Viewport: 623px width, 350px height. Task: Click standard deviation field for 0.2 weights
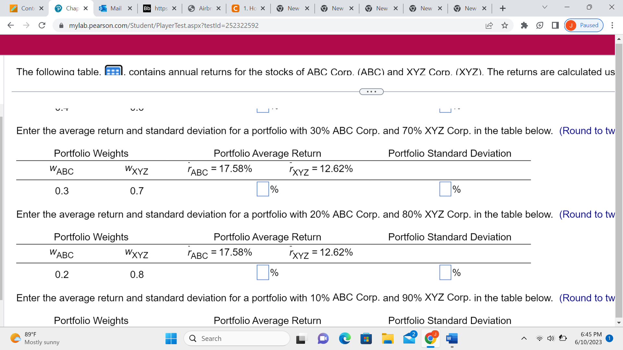(445, 272)
